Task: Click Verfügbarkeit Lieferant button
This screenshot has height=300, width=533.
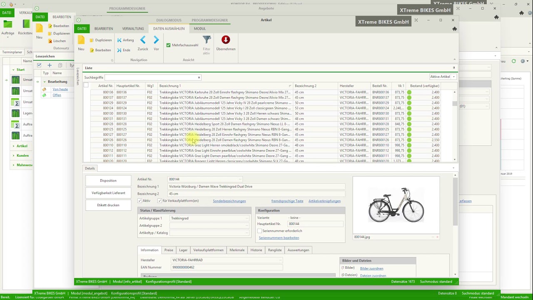Action: click(x=108, y=193)
